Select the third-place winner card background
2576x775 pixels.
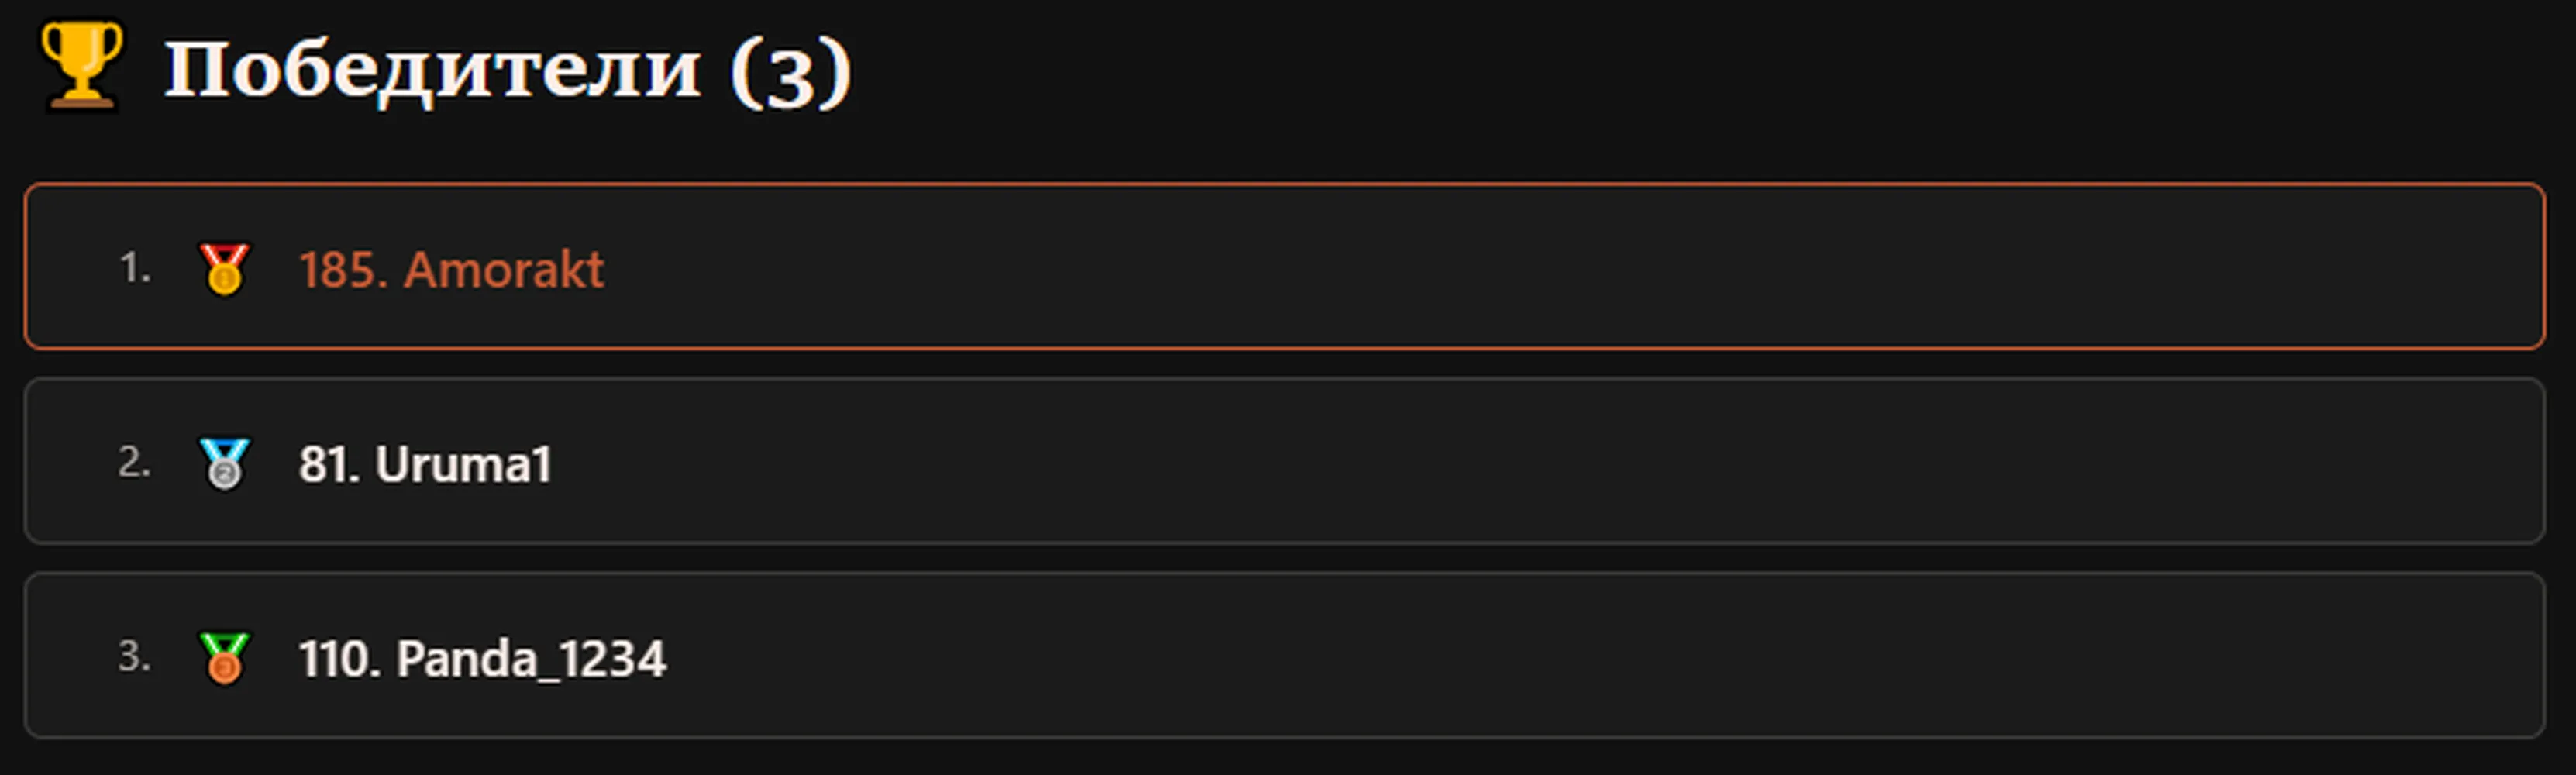coord(1284,655)
